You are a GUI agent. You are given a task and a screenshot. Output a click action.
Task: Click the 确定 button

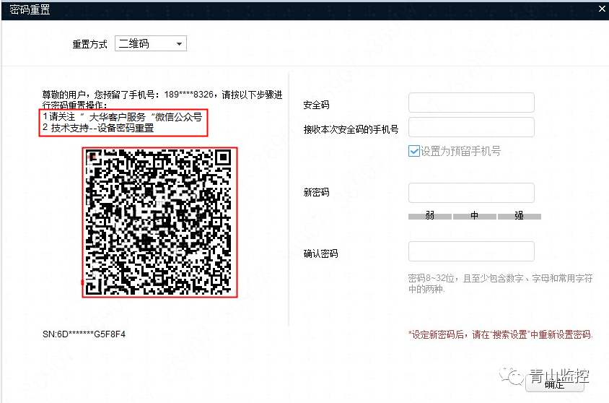(554, 384)
